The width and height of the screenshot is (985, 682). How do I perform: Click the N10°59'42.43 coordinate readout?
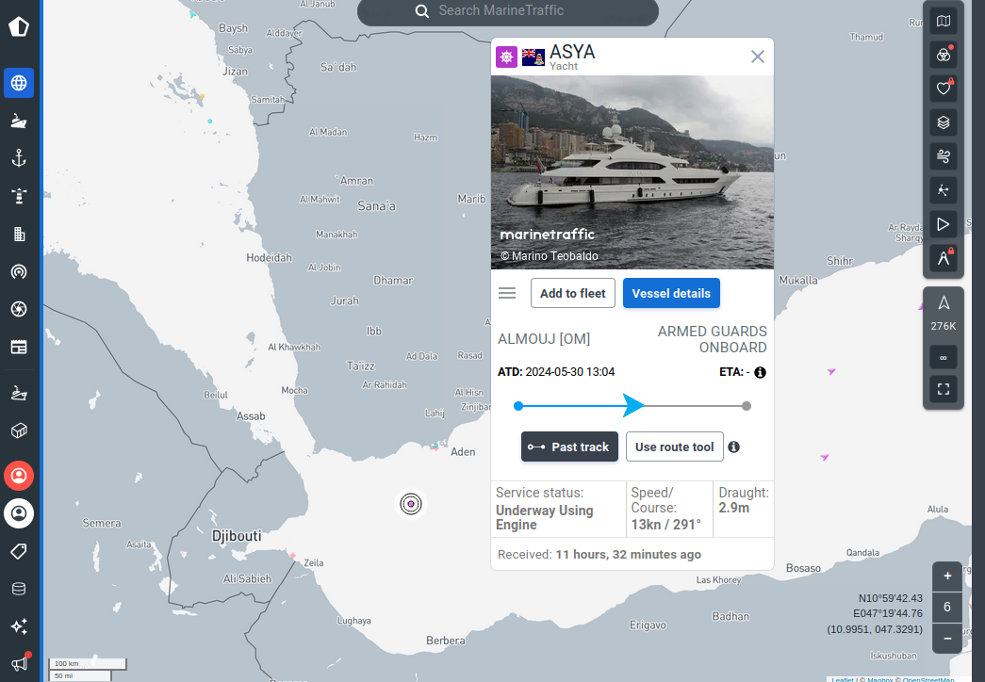pyautogui.click(x=890, y=598)
